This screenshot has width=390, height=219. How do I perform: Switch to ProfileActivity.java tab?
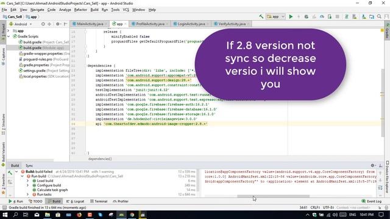pyautogui.click(x=150, y=24)
